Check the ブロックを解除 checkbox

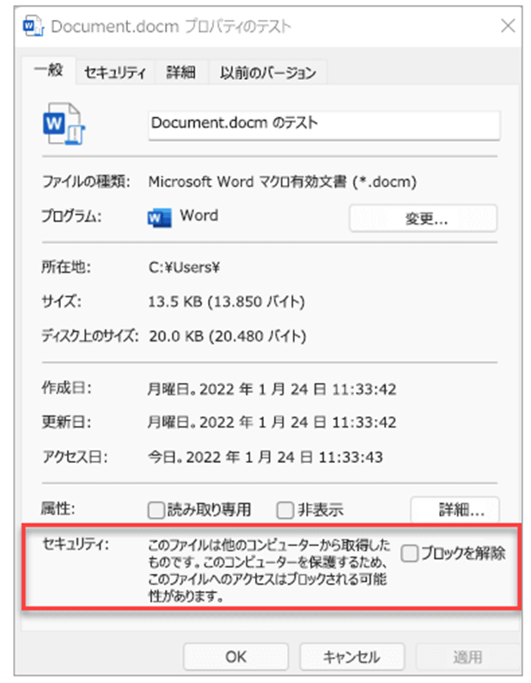(x=410, y=553)
